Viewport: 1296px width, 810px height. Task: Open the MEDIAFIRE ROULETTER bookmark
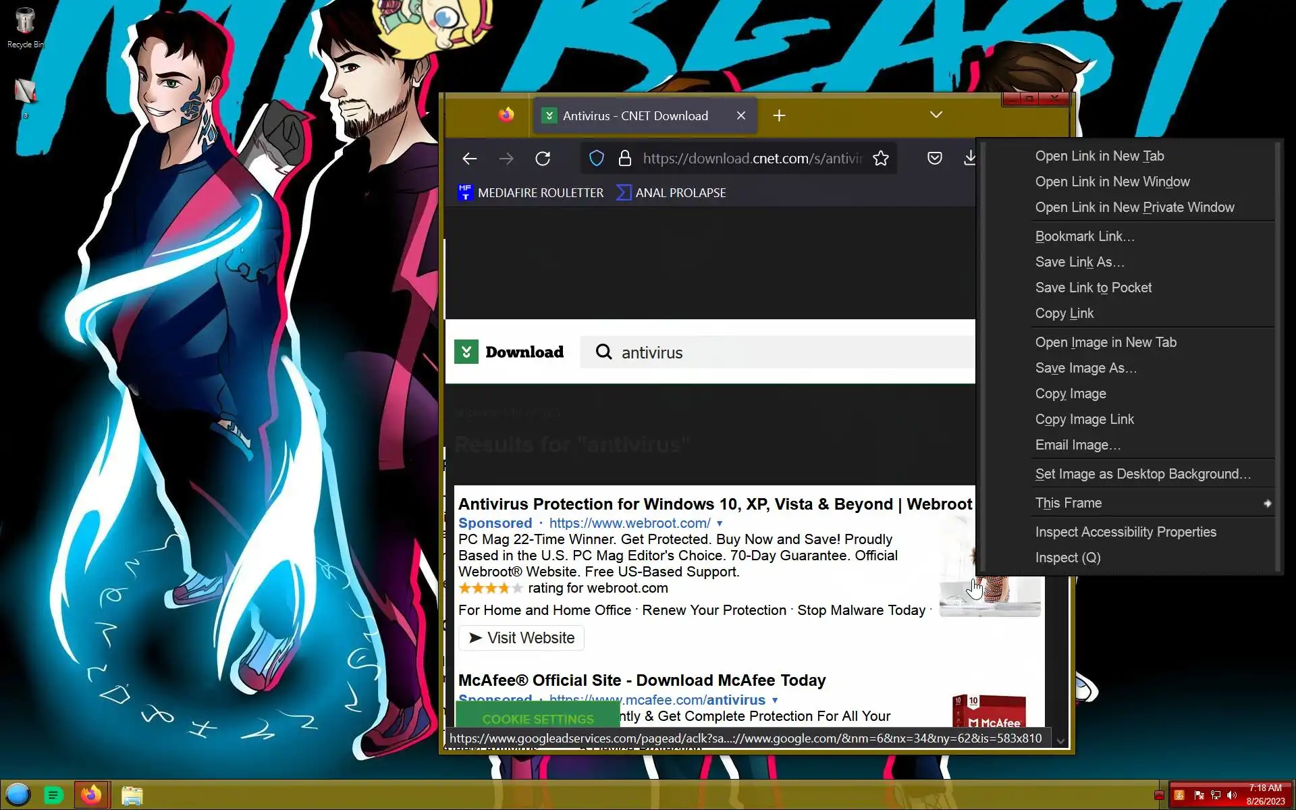pyautogui.click(x=531, y=193)
